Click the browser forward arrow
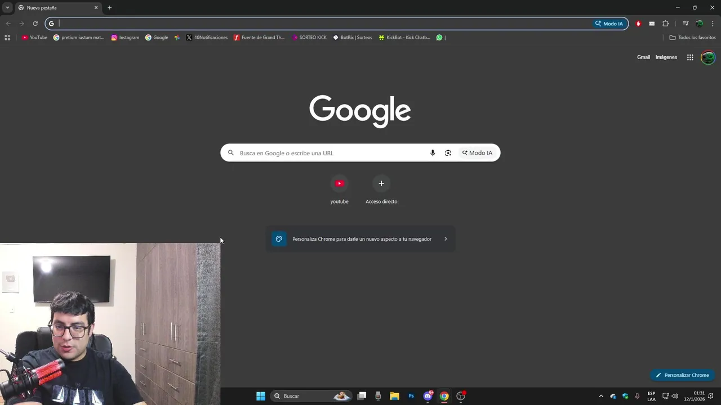 click(x=21, y=24)
